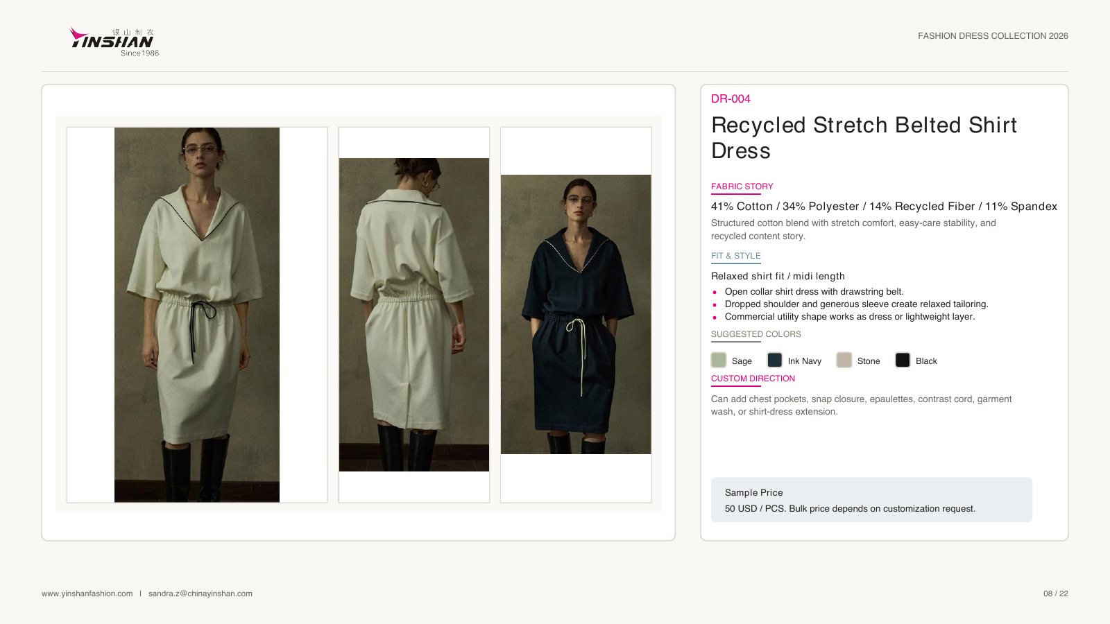Screen dimensions: 1110x624
Task: Click the SUGGESTED COLORS heading
Action: tap(756, 334)
